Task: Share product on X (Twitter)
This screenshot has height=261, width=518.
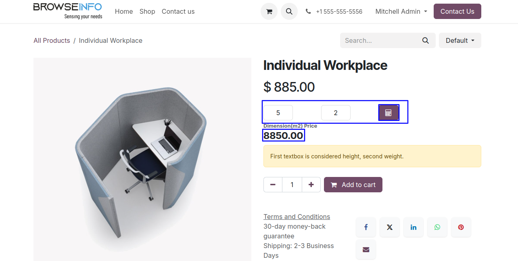Action: pyautogui.click(x=390, y=227)
